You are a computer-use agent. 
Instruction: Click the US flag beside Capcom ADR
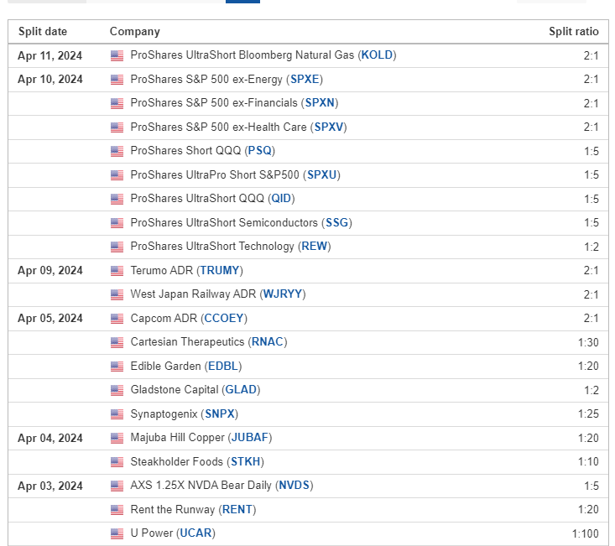(x=117, y=319)
